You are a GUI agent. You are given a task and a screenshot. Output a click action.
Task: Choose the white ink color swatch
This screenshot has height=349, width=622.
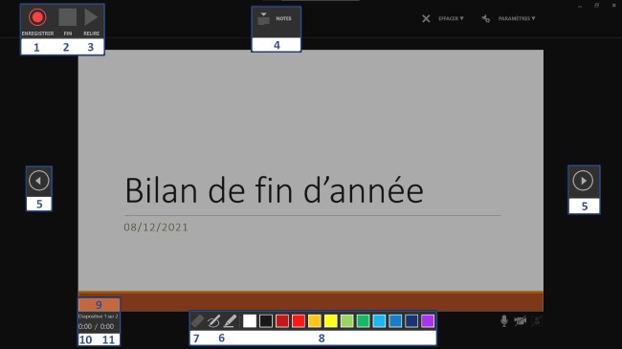pyautogui.click(x=250, y=321)
